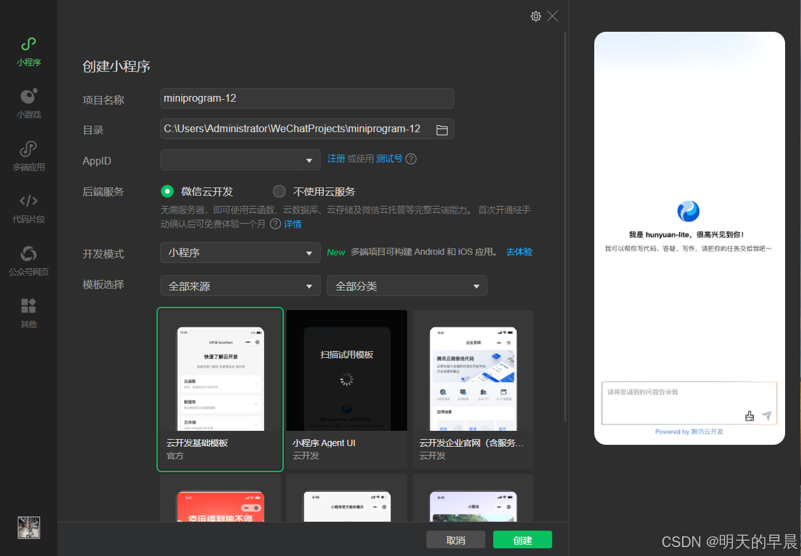Open settings via the gear icon
The width and height of the screenshot is (801, 556).
click(536, 17)
